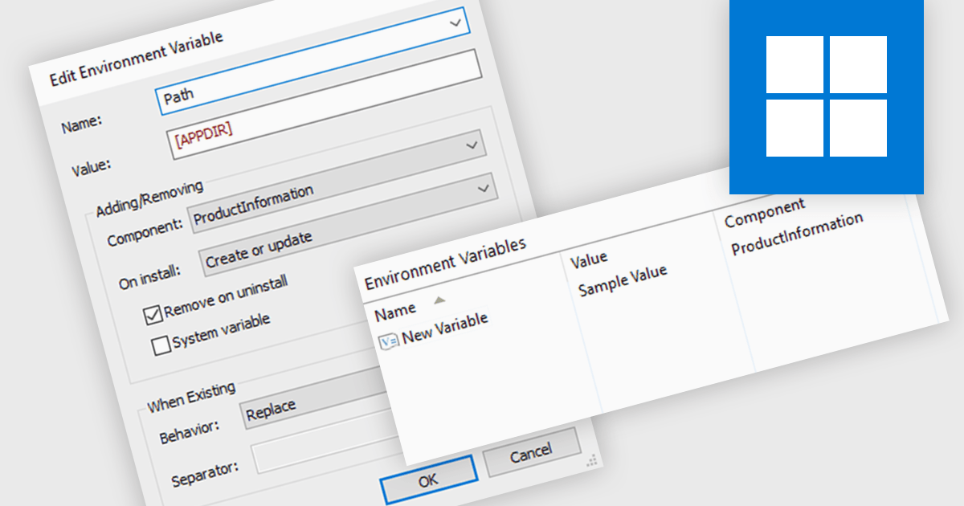
Task: Click the dialog resize grip corner
Action: point(592,459)
